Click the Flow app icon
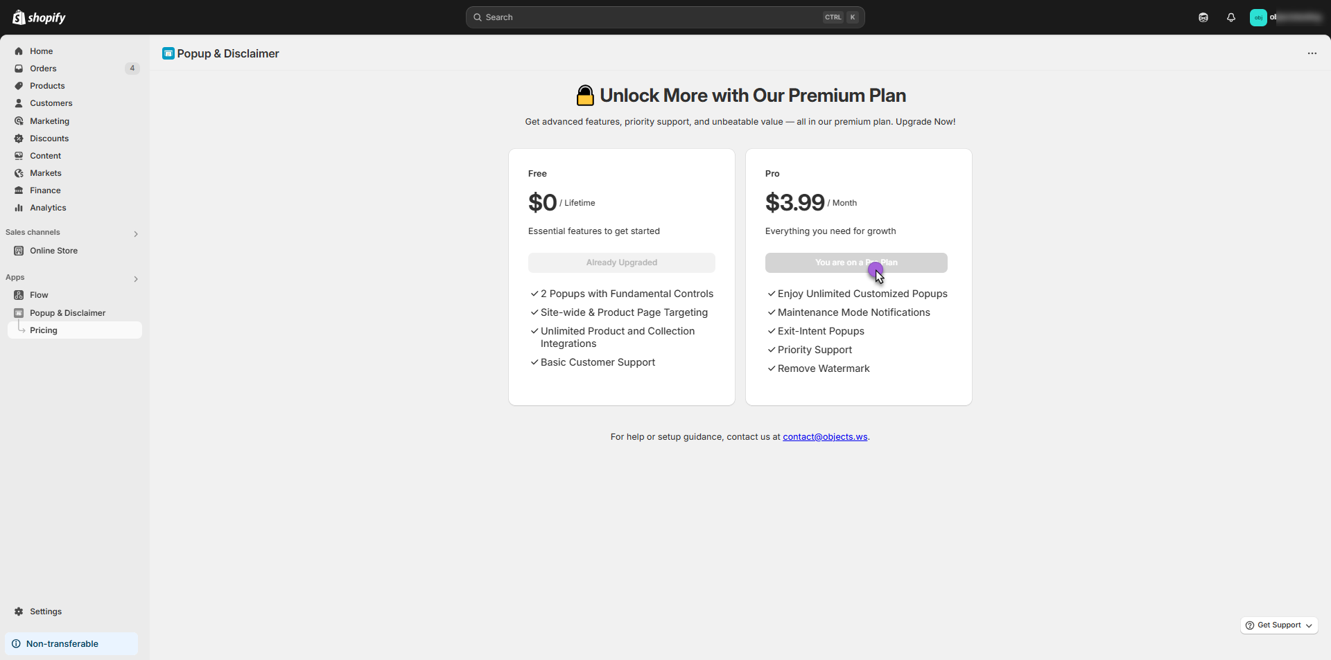 19,295
